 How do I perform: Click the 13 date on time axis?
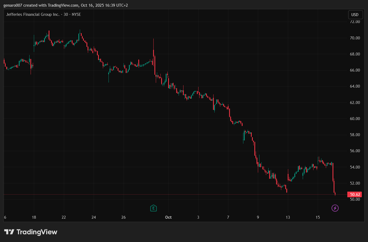pos(288,217)
